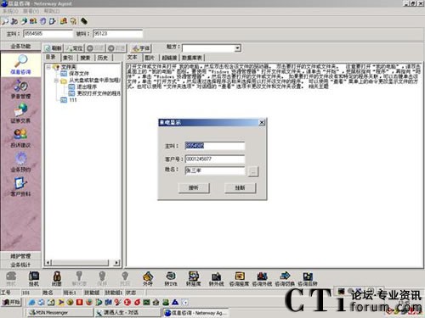
Task: Click the 接听 answer button in dialog
Action: click(194, 187)
